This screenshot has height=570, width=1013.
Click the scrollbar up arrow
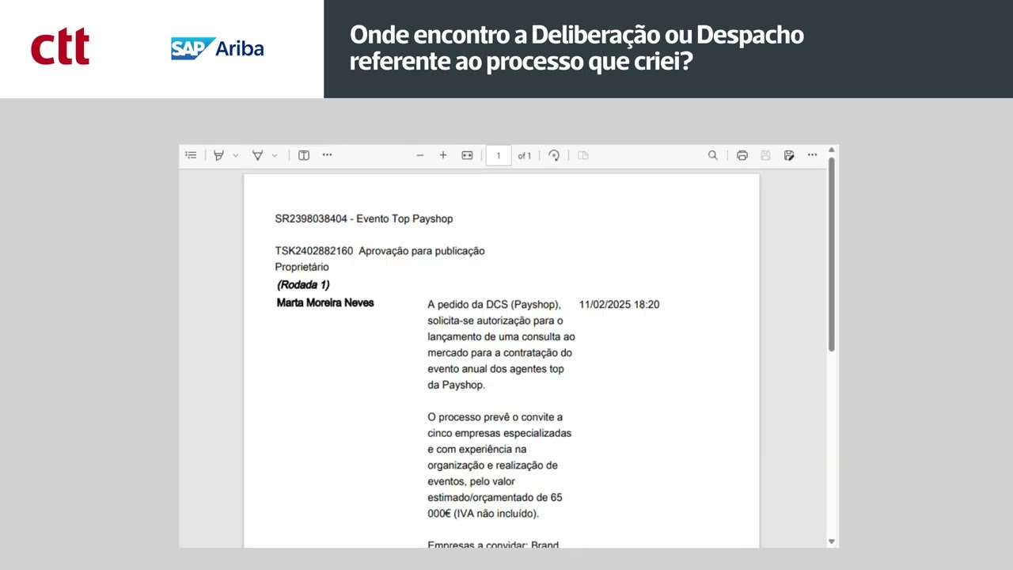(831, 150)
